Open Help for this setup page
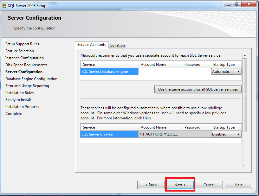 (238, 185)
